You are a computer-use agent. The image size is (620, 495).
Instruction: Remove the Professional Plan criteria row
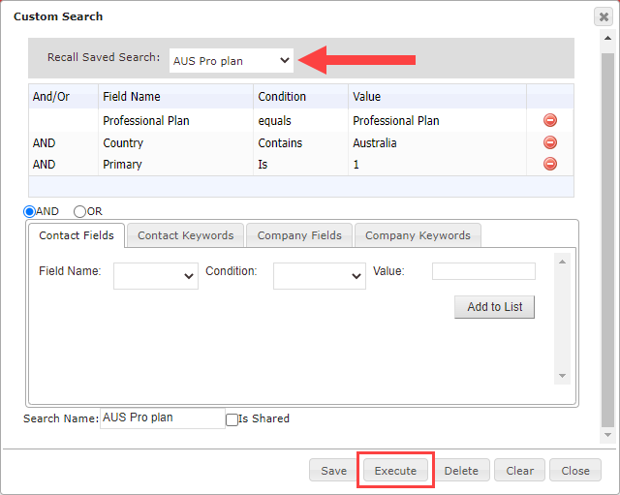point(549,120)
